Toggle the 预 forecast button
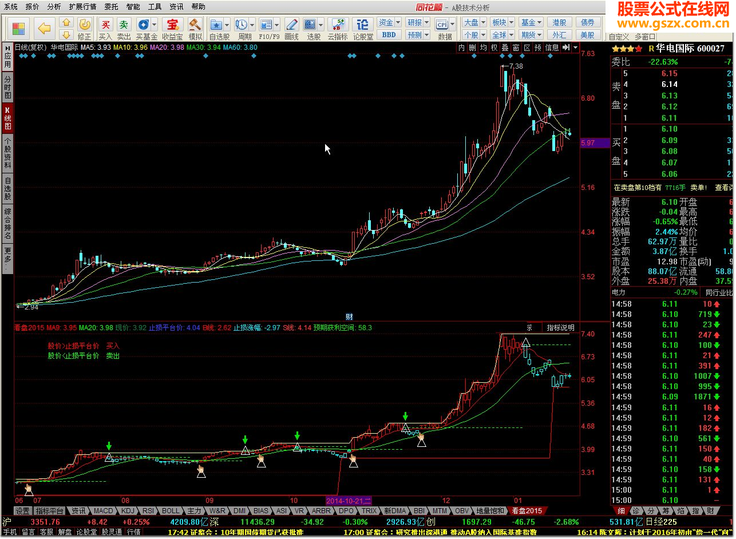Viewport: 736px width, 539px height. (537, 48)
